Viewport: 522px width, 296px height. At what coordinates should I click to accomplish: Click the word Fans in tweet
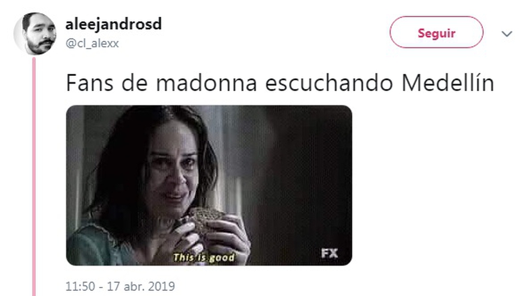pos(90,83)
